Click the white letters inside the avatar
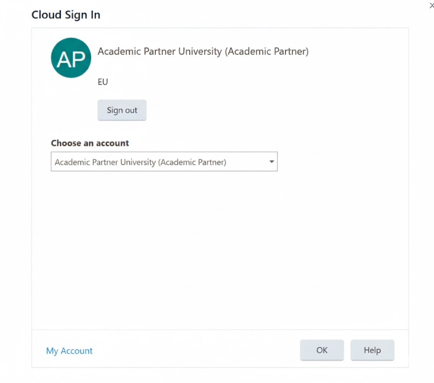 [x=71, y=60]
